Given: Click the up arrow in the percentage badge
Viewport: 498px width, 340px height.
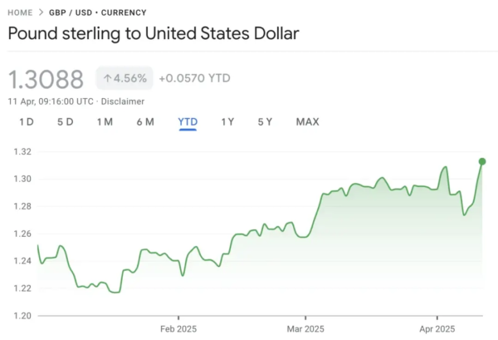Looking at the screenshot, I should (108, 78).
